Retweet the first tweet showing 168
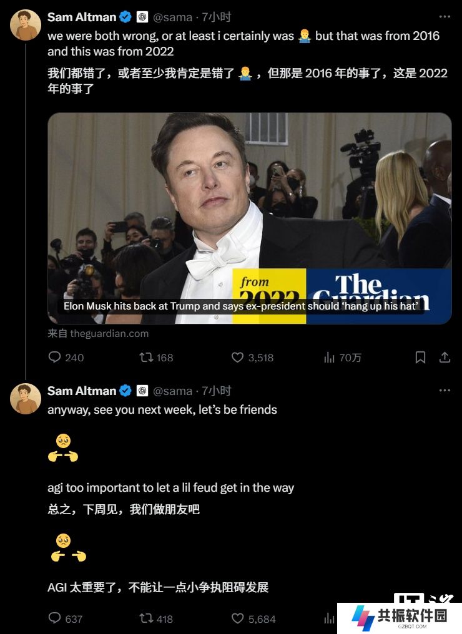Viewport: 462px width, 634px height. point(156,358)
